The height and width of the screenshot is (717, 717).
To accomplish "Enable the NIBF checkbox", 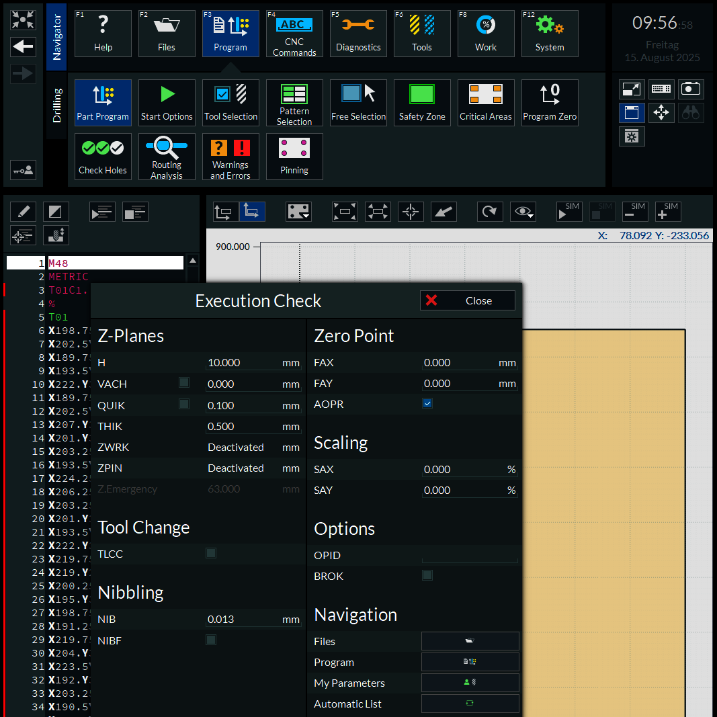I will 211,640.
